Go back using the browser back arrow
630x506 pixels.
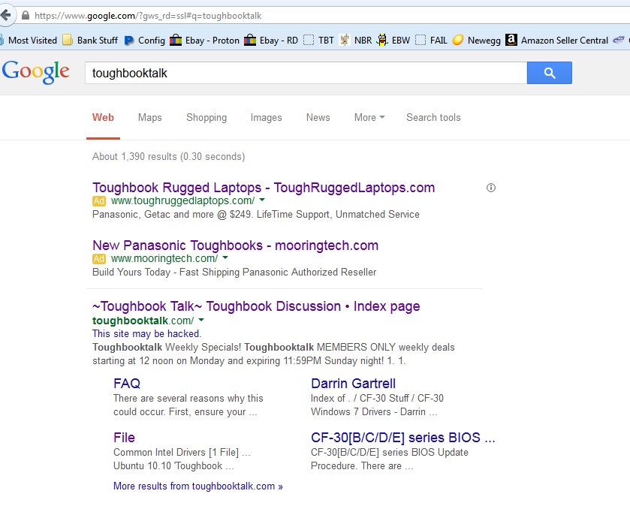(5, 16)
